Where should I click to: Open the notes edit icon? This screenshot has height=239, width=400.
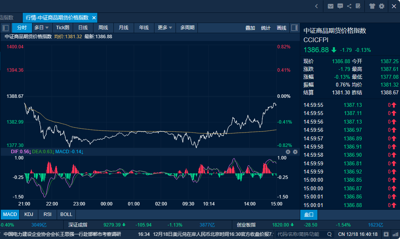[x=358, y=6]
